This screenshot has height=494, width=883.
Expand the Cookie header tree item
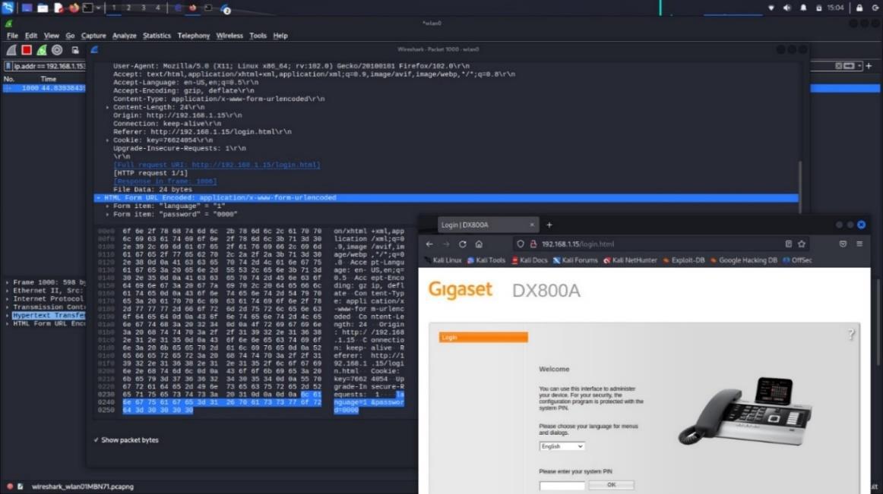click(107, 140)
